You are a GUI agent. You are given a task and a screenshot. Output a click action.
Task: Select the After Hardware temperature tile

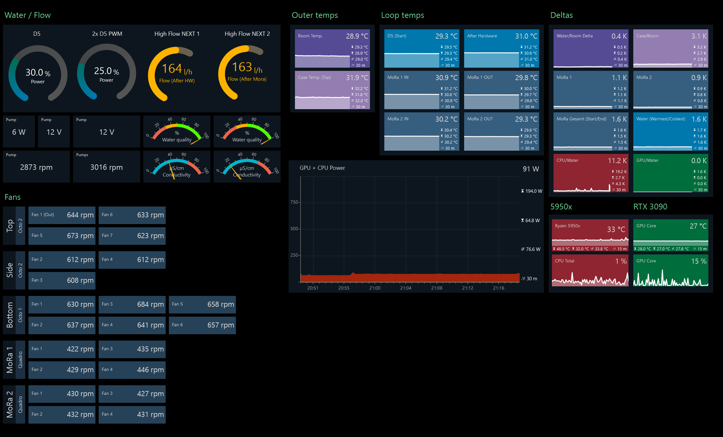pyautogui.click(x=501, y=49)
